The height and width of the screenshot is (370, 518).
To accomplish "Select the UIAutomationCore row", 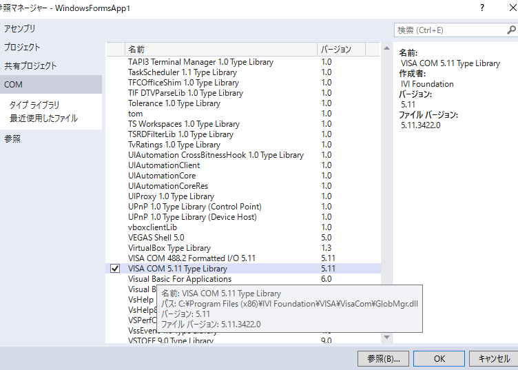I will point(242,176).
